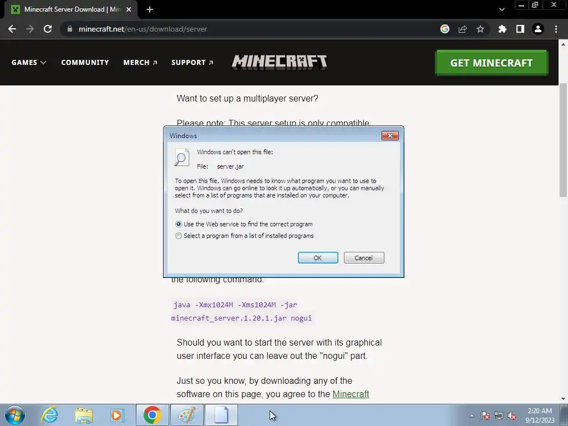Screen dimensions: 568x426
Task: Go back with the browser back arrow
Action: tap(12, 29)
